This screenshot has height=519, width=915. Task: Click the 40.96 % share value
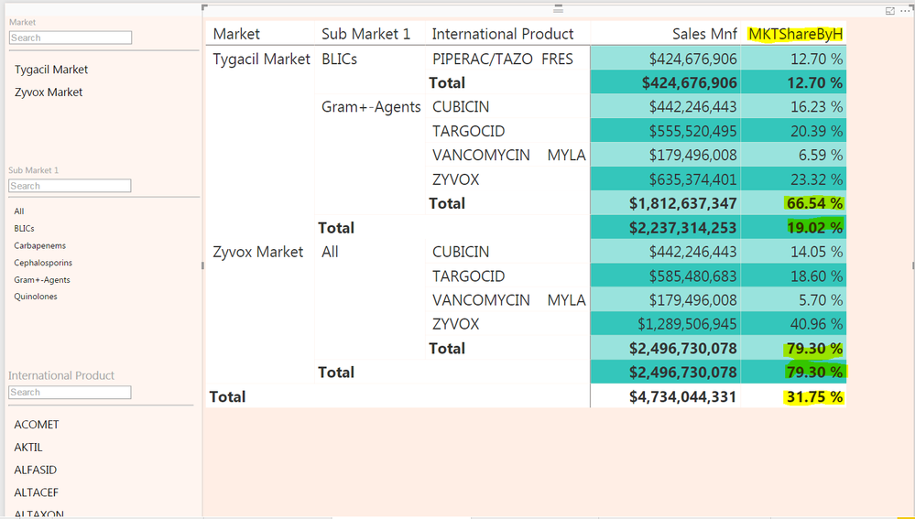click(x=816, y=324)
